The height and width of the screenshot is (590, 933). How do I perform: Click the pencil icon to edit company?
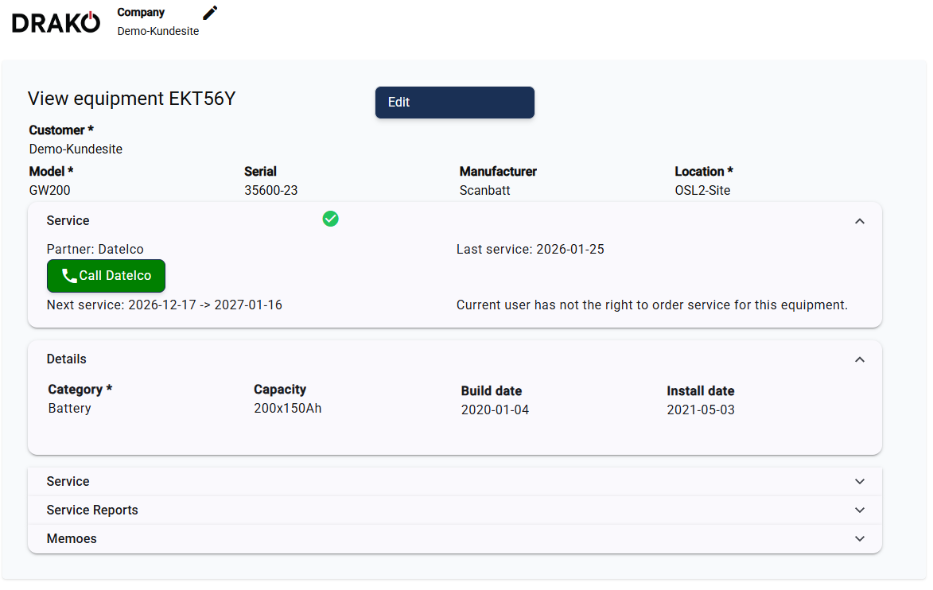pyautogui.click(x=210, y=13)
